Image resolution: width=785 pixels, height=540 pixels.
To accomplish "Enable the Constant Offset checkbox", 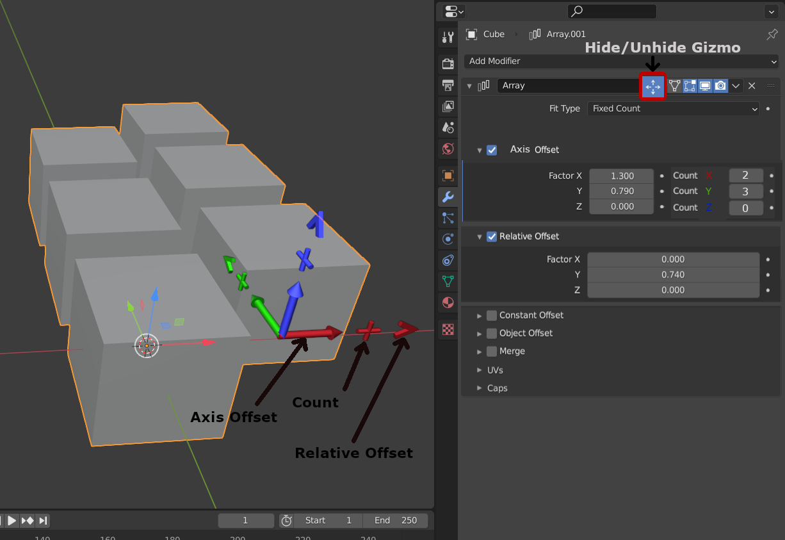I will pos(492,315).
